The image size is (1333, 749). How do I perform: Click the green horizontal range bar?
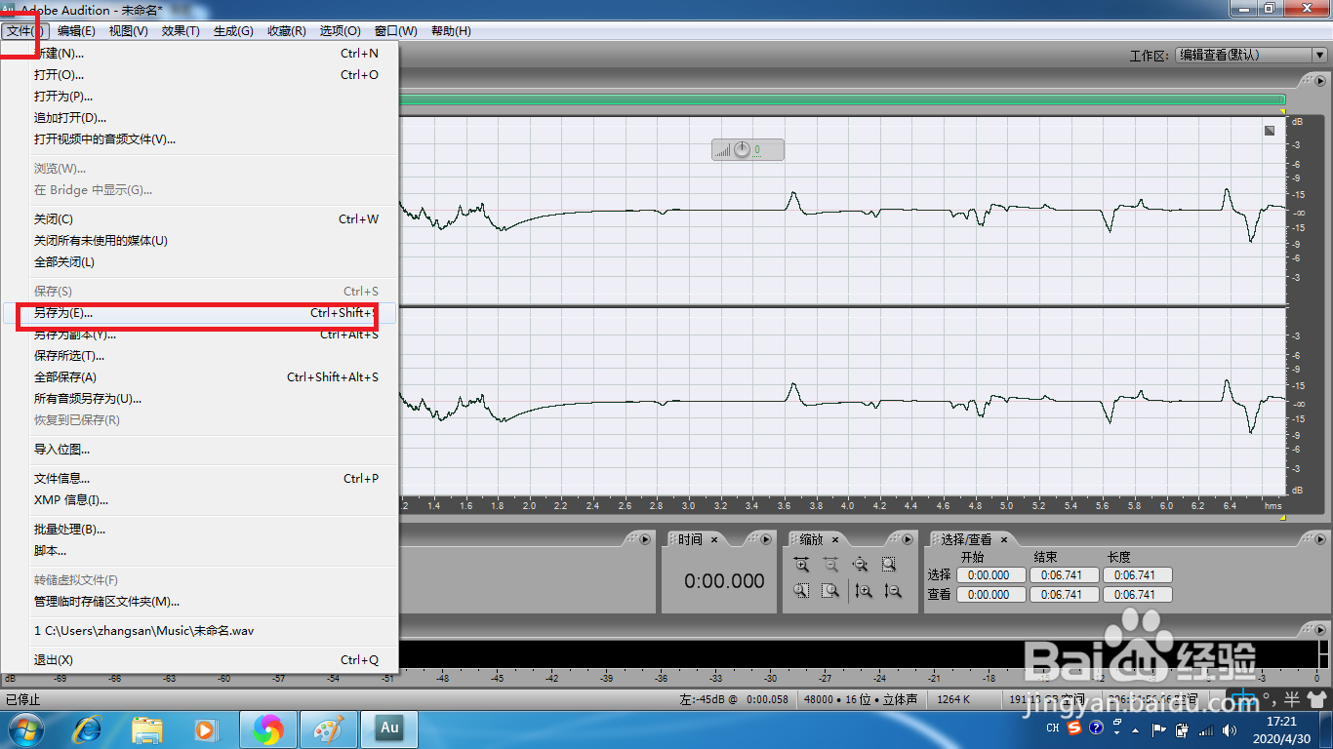pos(842,99)
